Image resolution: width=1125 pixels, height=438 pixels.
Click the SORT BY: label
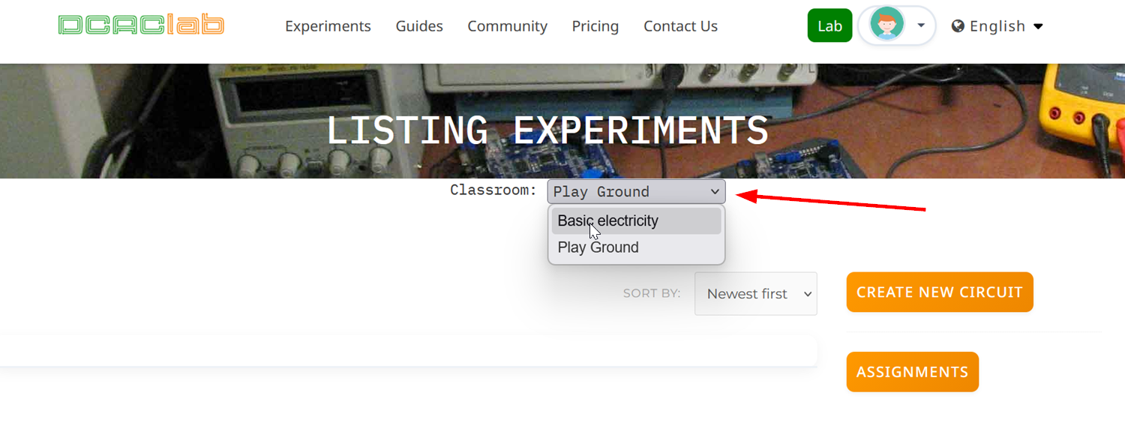[x=652, y=293]
